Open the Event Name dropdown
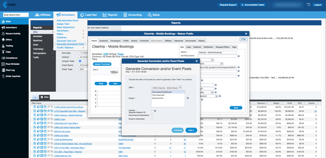 (84, 65)
